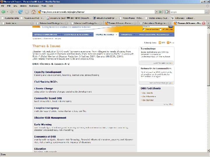This screenshot has width=210, height=157.
Task: Select the PreventionWeb search radio button
Action: 143,29
